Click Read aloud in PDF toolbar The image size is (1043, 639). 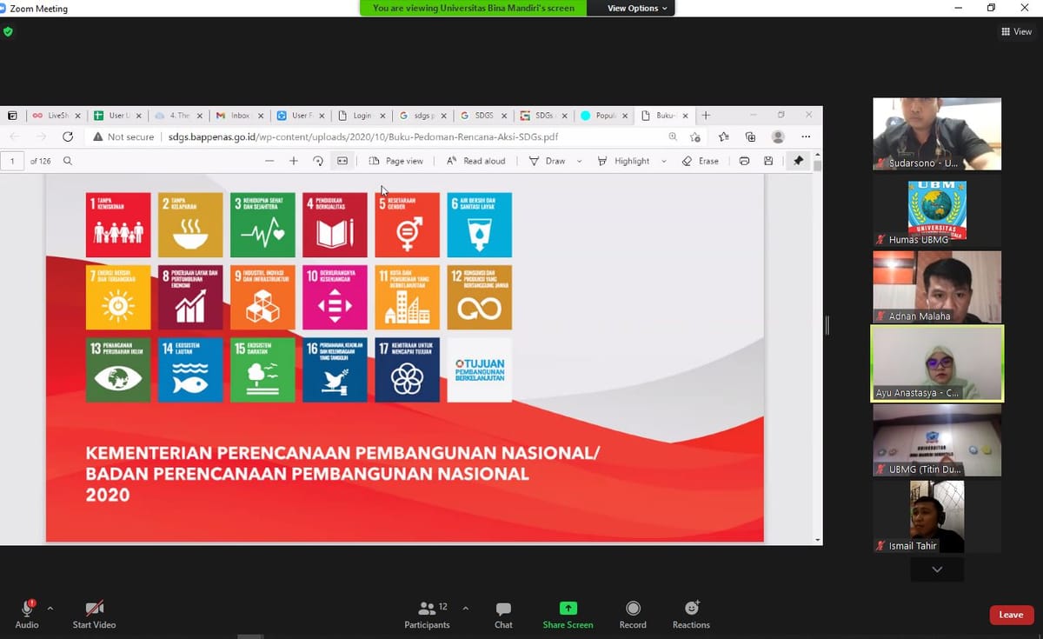coord(476,161)
